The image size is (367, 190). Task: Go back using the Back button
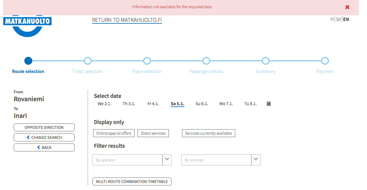pos(44,147)
